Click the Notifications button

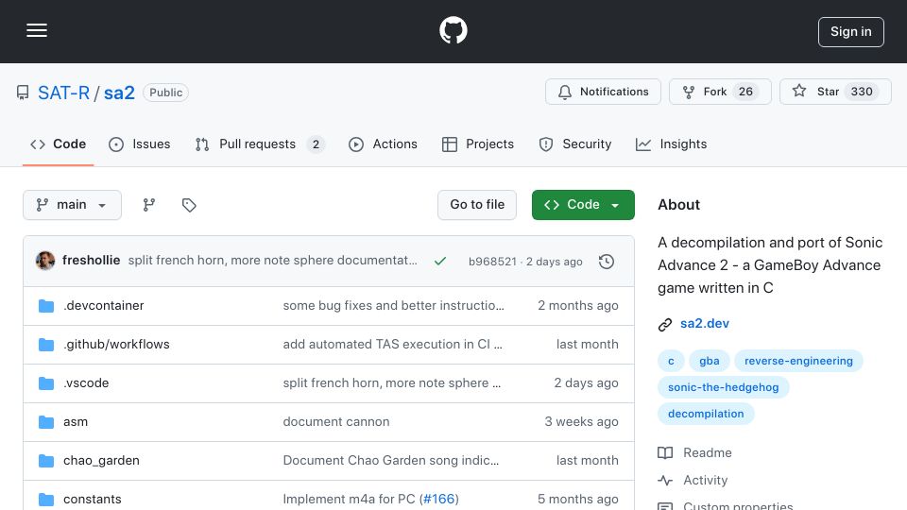[603, 92]
